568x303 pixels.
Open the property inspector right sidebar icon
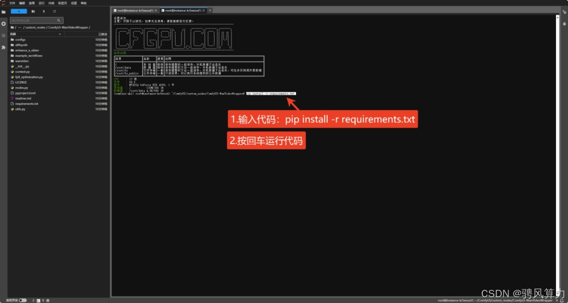(x=564, y=12)
